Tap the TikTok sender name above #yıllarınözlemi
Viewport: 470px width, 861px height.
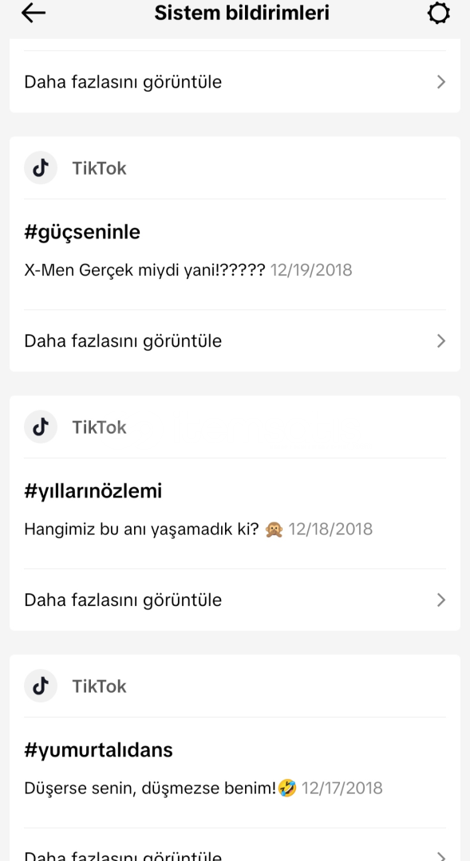(100, 427)
